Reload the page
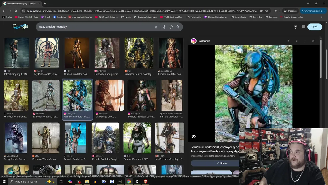The image size is (328, 185). (16, 11)
